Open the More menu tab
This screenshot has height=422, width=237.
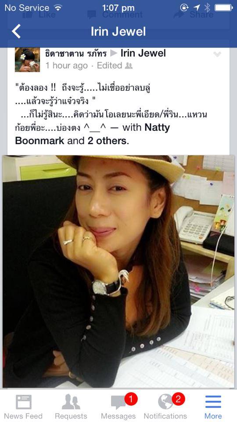[213, 402]
